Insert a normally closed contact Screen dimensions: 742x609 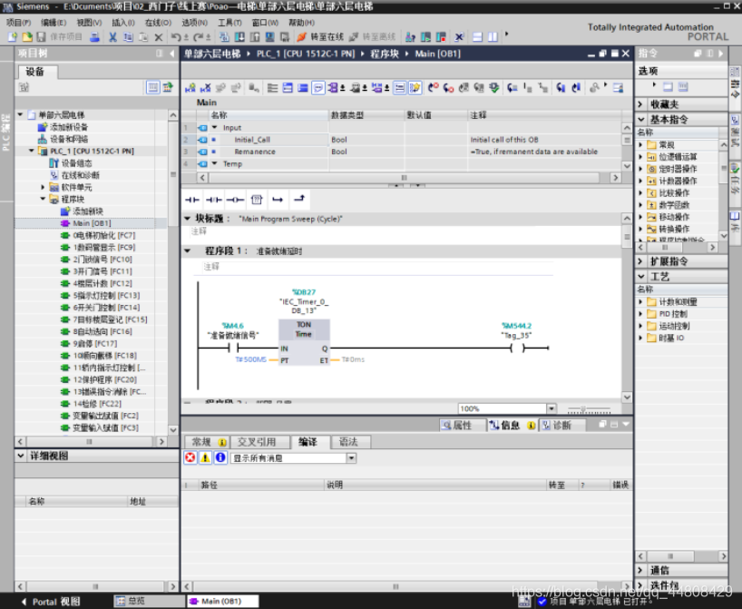214,200
